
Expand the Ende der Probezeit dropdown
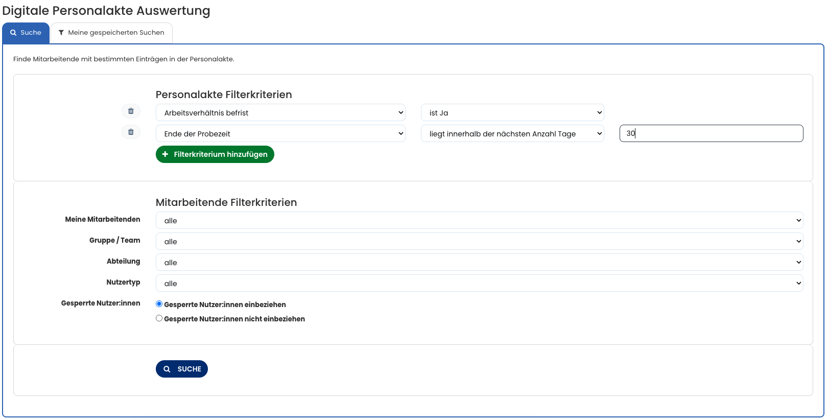[280, 134]
